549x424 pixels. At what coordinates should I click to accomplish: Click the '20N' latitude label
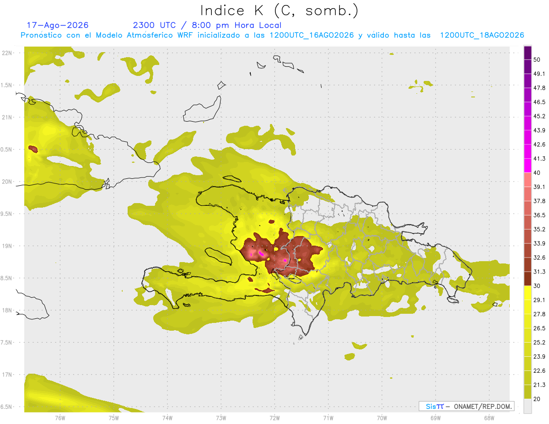(x=7, y=182)
